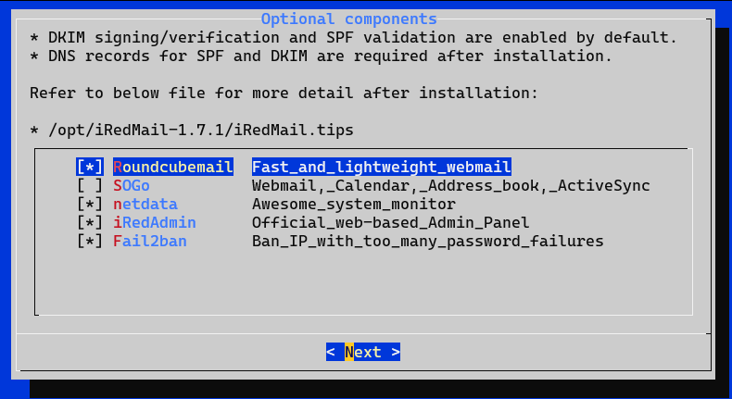This screenshot has height=399, width=732.
Task: Click the Optional components dialog title
Action: (x=348, y=19)
